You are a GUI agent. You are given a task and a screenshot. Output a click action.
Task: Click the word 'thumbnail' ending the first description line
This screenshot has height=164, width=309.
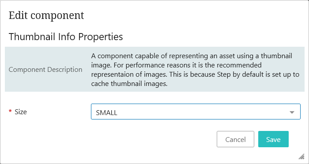[276, 56]
